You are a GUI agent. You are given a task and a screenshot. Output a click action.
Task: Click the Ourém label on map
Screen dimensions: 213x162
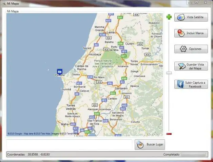coord(130,44)
